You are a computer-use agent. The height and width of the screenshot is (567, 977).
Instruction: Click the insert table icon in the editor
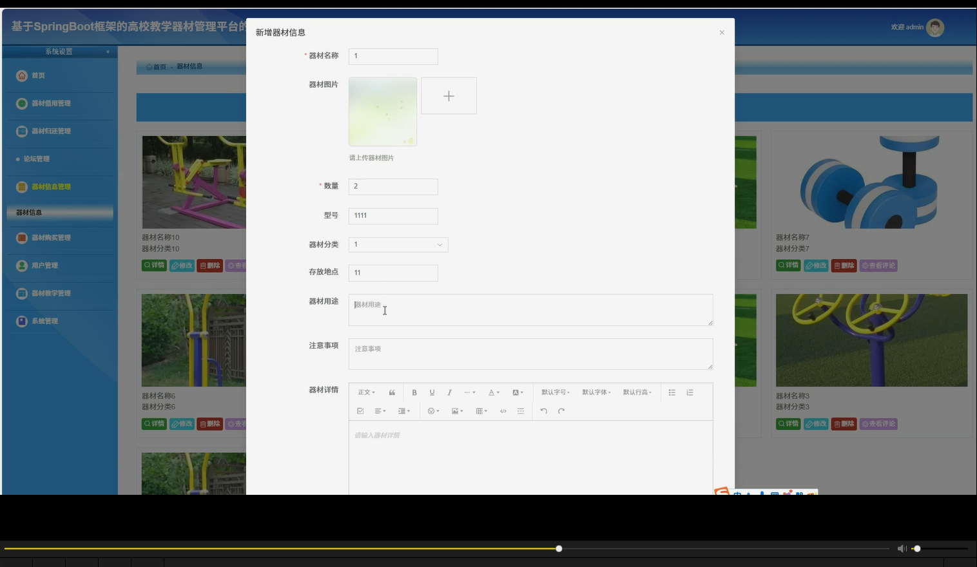click(x=479, y=410)
